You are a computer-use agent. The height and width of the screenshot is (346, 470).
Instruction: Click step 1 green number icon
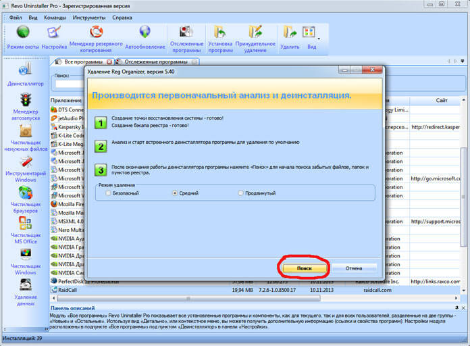point(101,123)
